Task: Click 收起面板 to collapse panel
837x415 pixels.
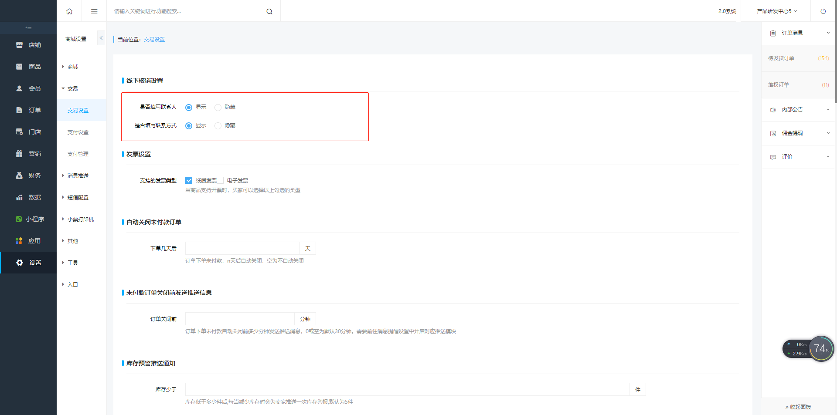Action: point(798,407)
